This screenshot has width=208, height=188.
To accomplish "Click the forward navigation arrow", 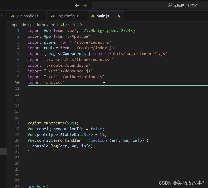I will point(85,5).
